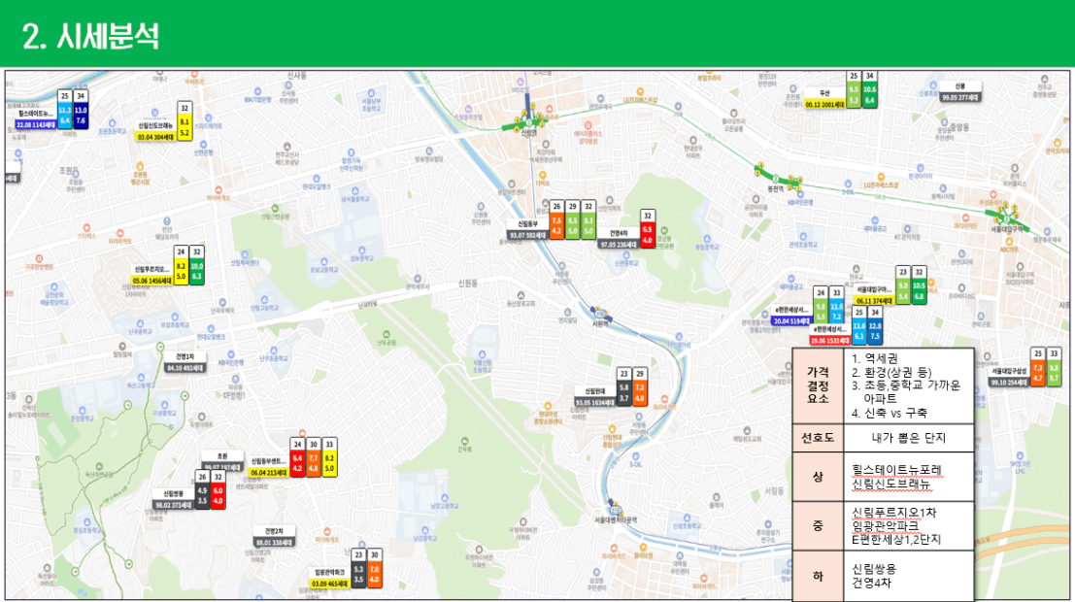
Task: Click the 서울대입구역 station marker
Action: (1006, 220)
